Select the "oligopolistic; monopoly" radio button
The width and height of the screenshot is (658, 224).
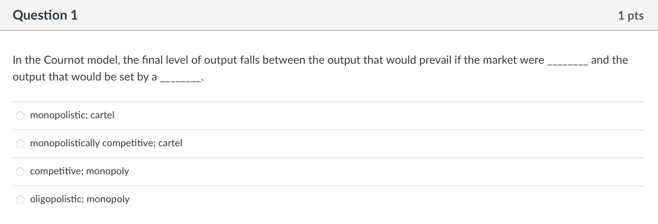[x=20, y=199]
